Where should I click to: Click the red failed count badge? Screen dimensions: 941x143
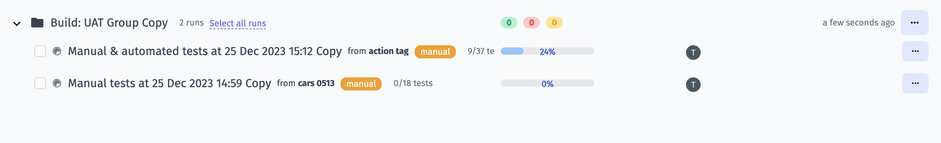coord(532,23)
